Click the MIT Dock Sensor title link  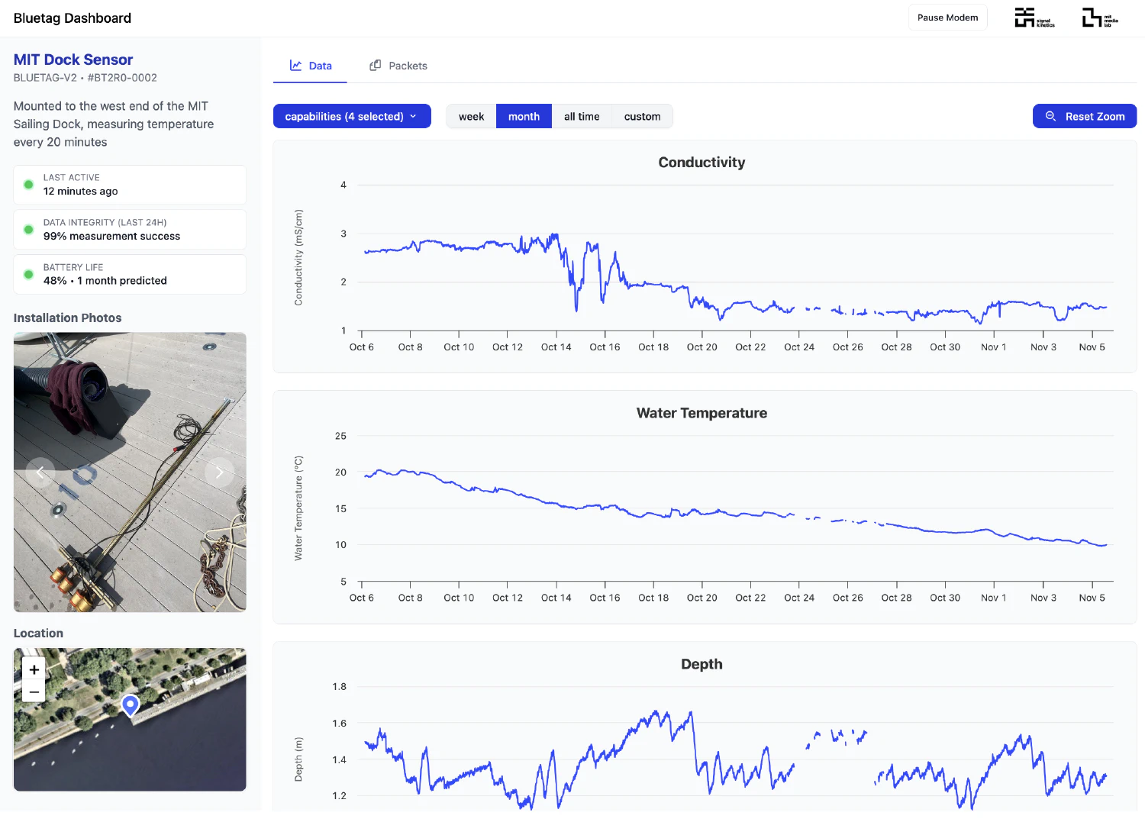point(73,60)
